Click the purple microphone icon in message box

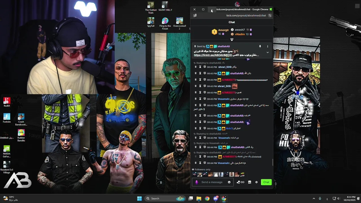click(x=197, y=182)
